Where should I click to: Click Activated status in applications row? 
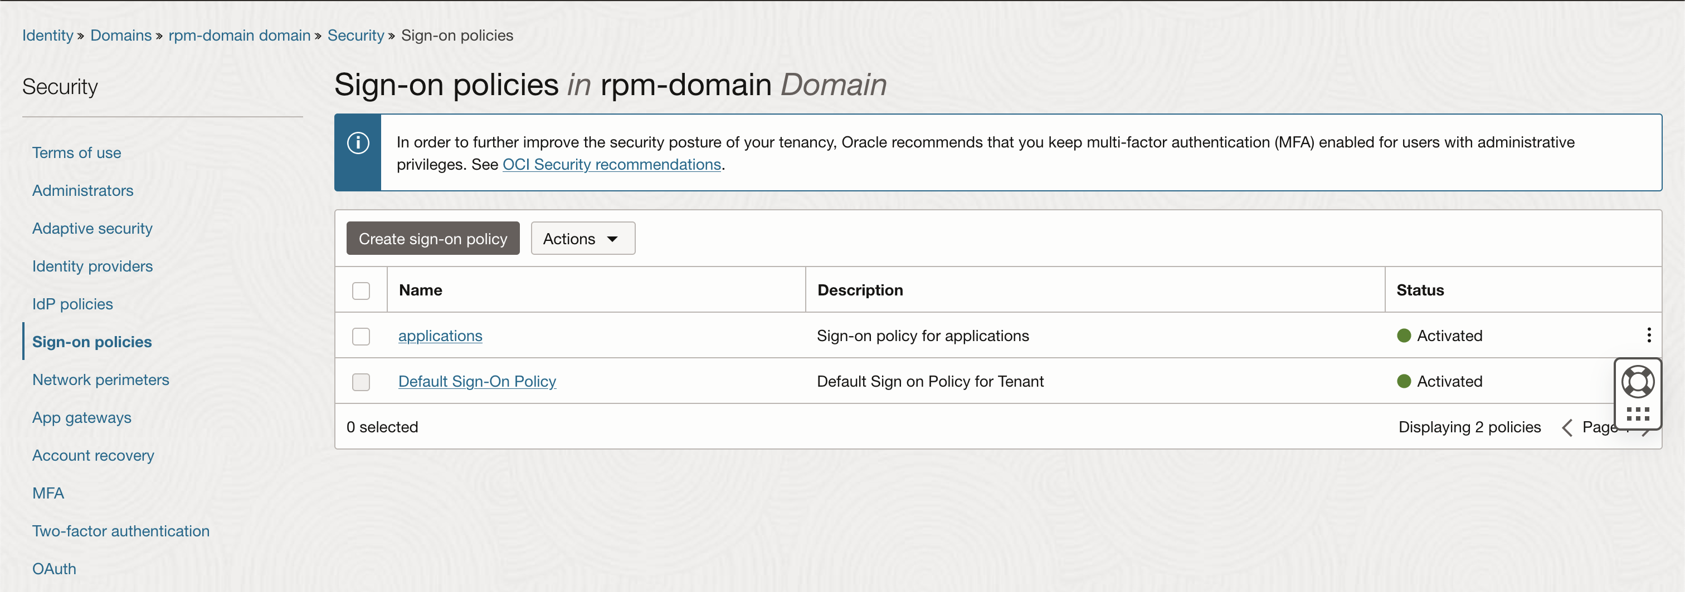[x=1449, y=336]
